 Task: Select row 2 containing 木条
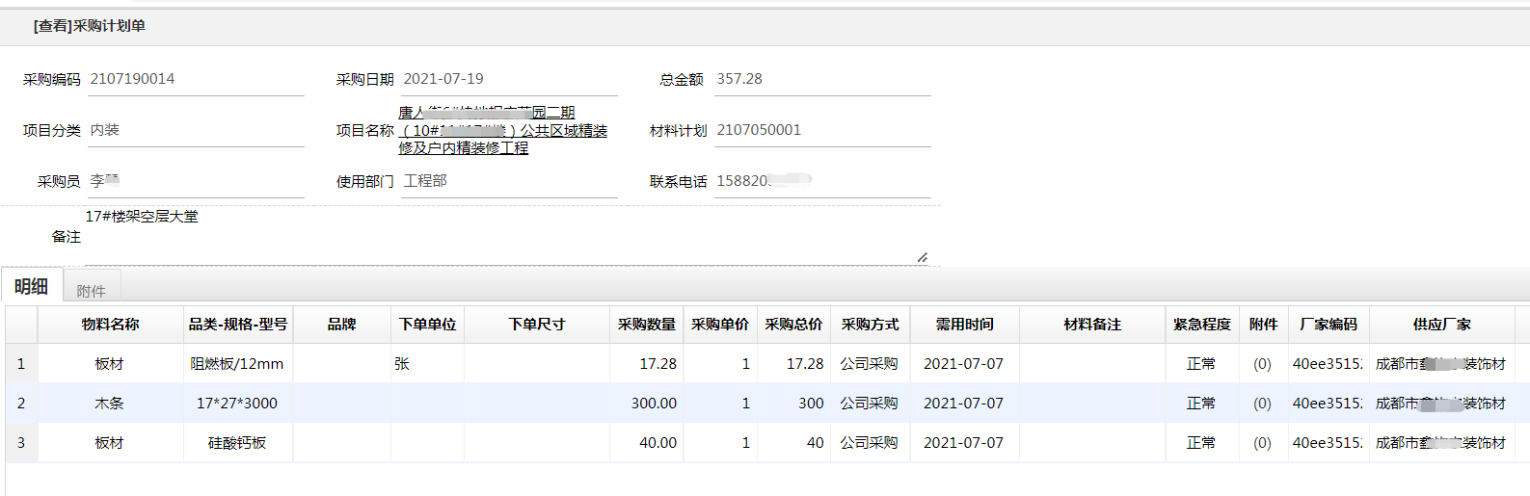pos(109,404)
